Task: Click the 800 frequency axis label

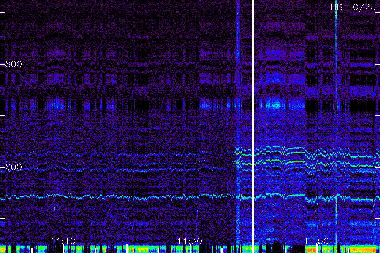Action: pyautogui.click(x=14, y=64)
